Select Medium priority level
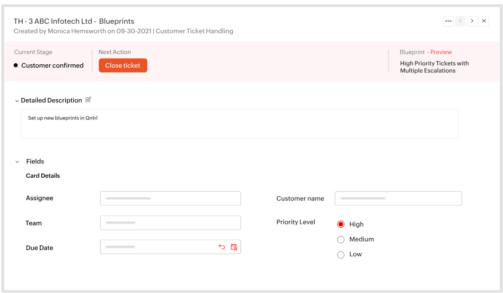 point(341,240)
